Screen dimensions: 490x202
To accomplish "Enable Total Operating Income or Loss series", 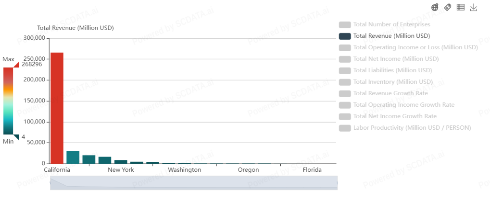I will click(x=345, y=47).
